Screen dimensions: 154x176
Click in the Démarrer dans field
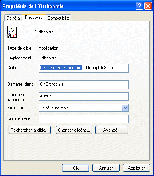(x=84, y=85)
